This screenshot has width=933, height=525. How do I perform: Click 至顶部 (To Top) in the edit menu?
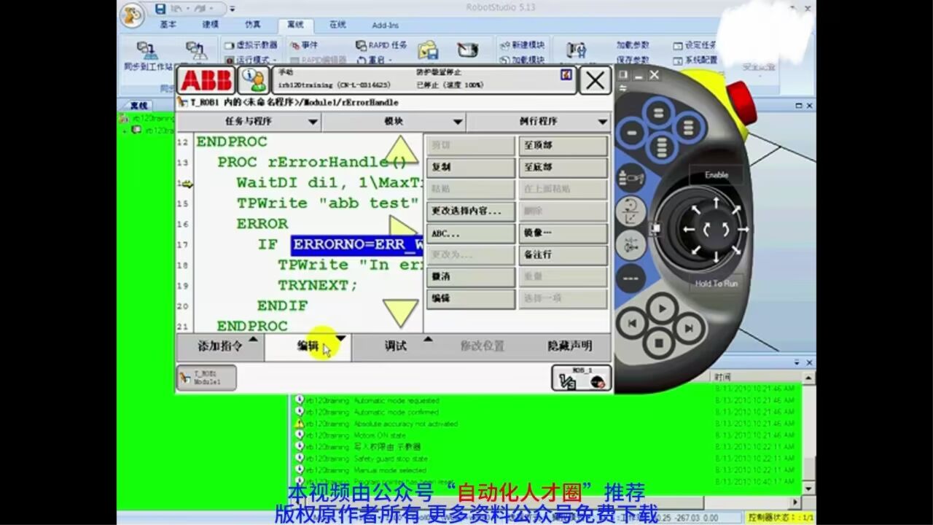[561, 145]
